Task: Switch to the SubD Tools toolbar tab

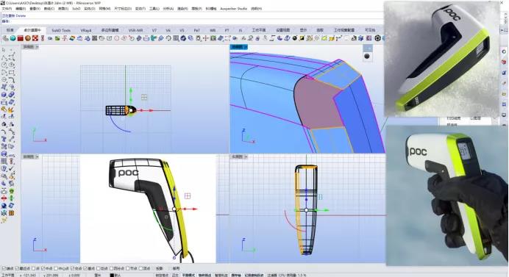Action: (61, 30)
